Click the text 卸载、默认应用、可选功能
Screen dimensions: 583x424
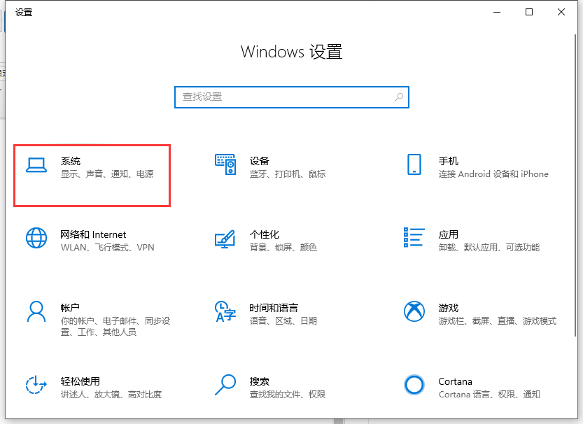[x=489, y=248]
